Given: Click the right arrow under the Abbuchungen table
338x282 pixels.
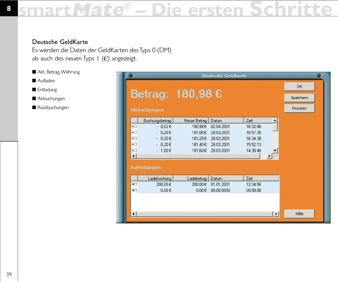Looking at the screenshot, I should (x=269, y=156).
